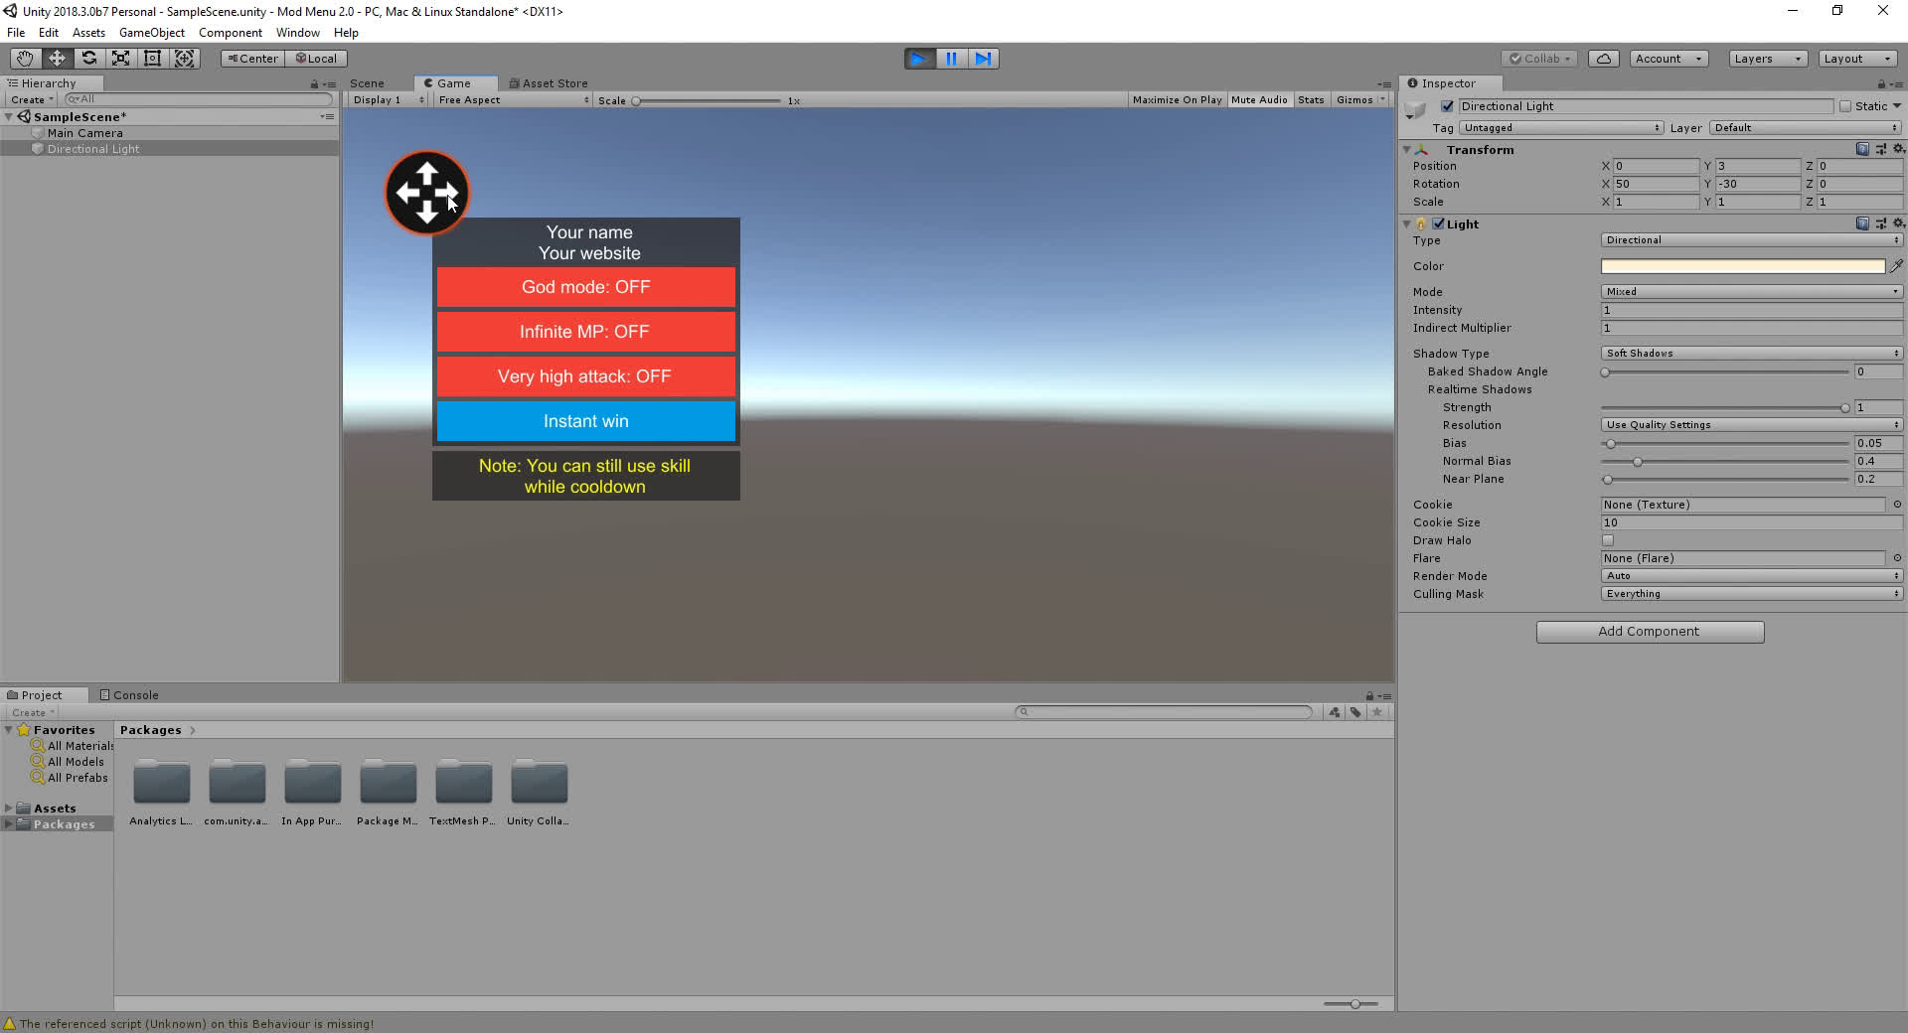
Task: Switch to the Console tab
Action: click(135, 695)
